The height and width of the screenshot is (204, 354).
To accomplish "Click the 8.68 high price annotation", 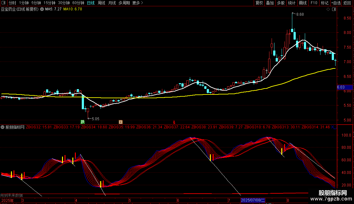I will tap(300, 14).
